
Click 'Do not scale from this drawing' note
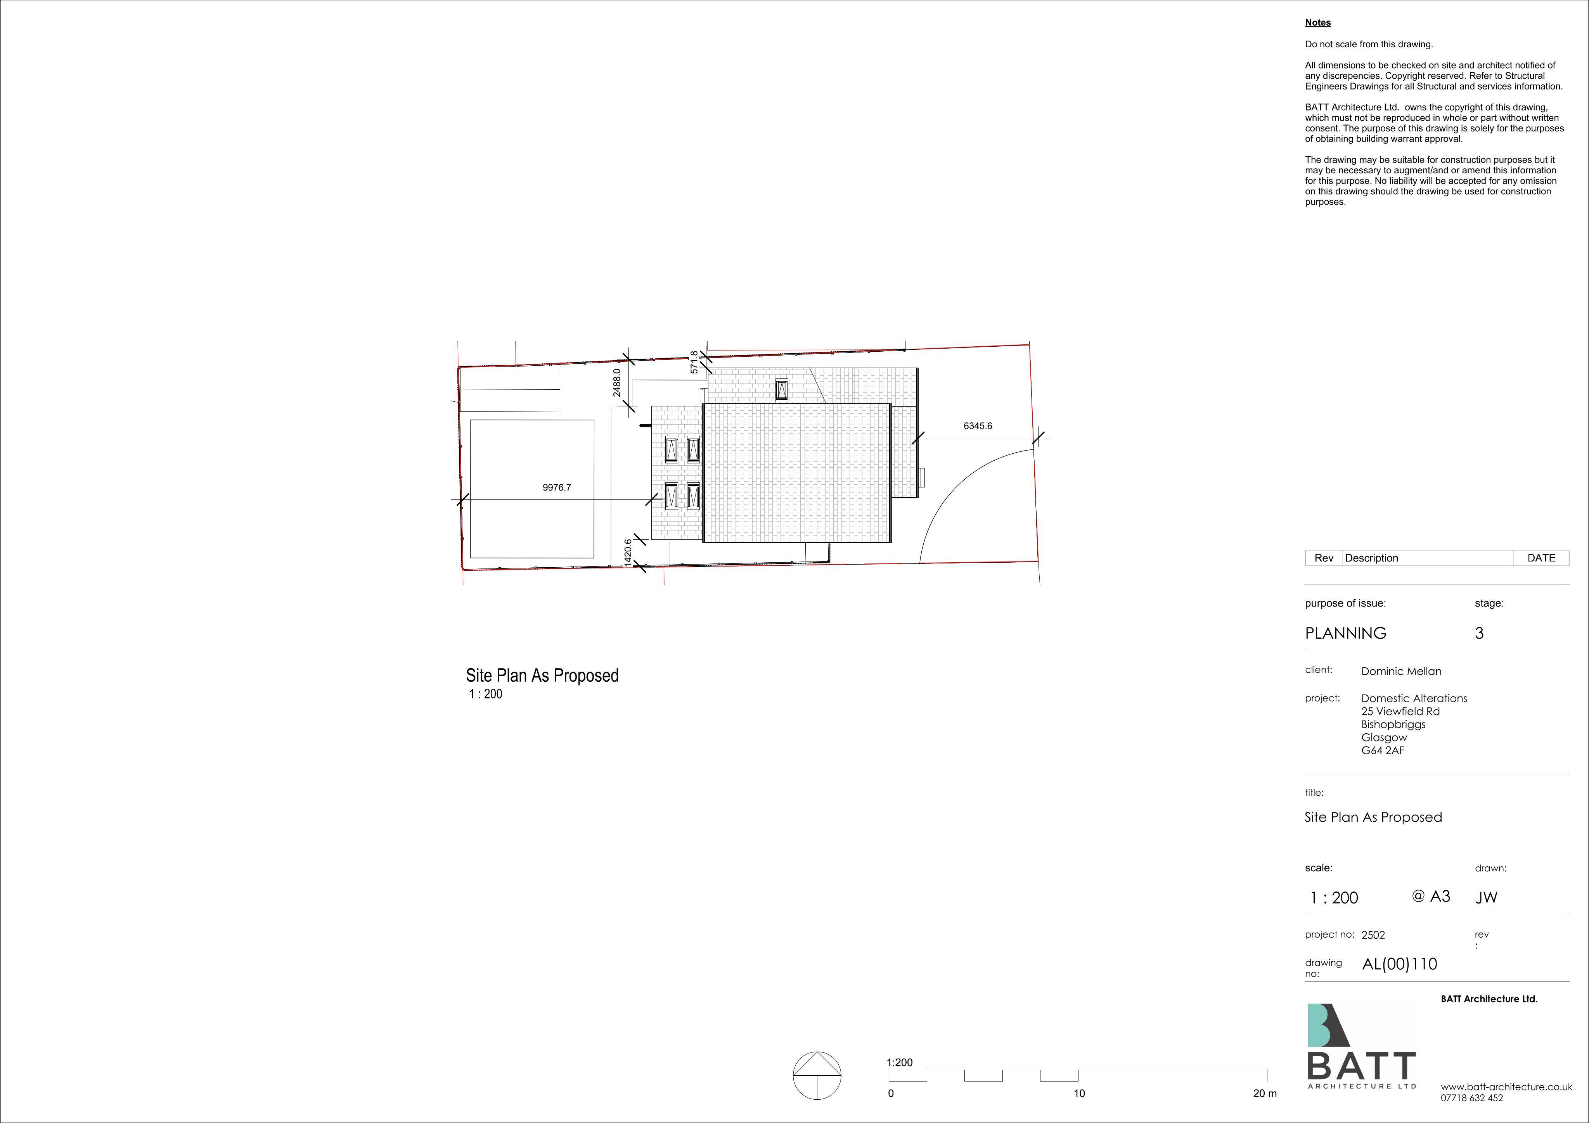click(x=1369, y=44)
